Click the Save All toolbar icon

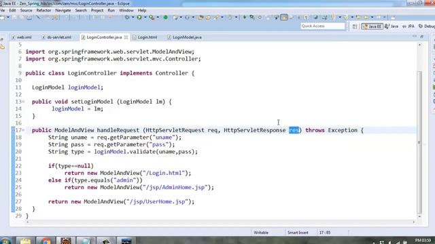click(x=22, y=18)
